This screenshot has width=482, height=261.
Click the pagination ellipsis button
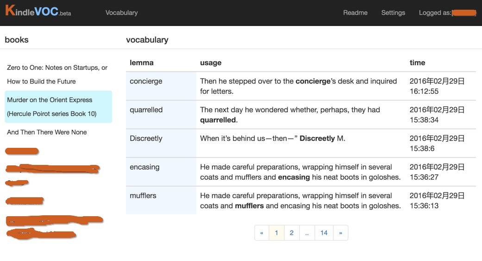click(x=307, y=233)
